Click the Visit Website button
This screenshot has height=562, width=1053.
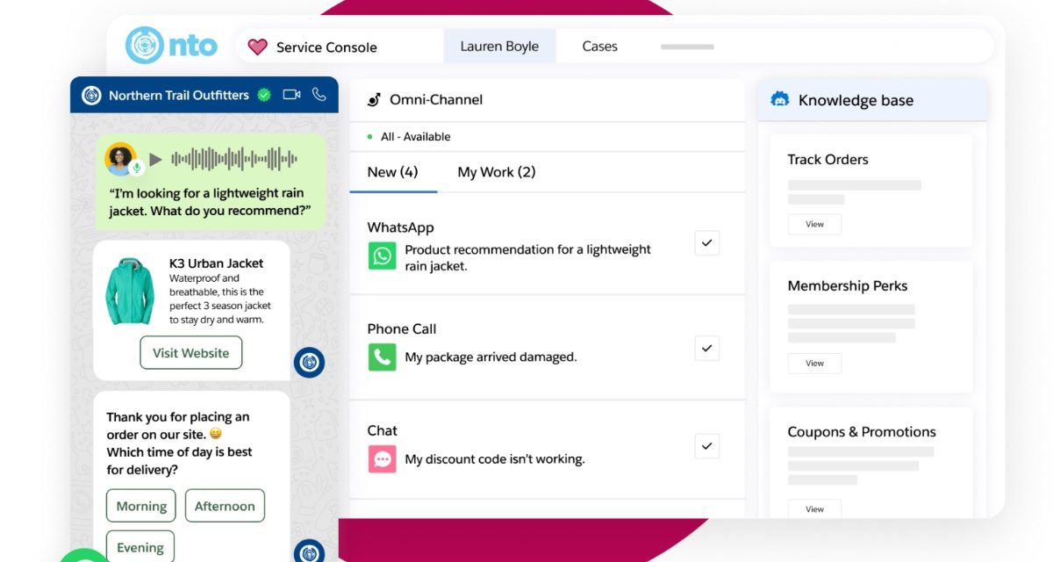(x=190, y=353)
